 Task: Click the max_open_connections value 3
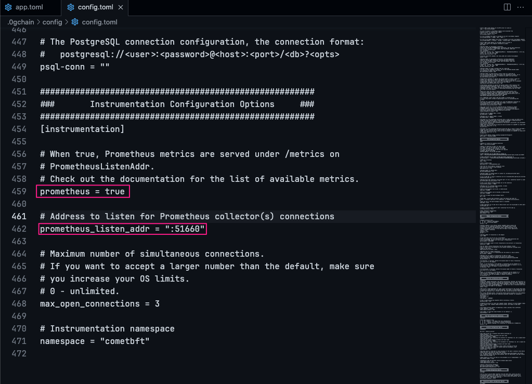[x=157, y=304]
